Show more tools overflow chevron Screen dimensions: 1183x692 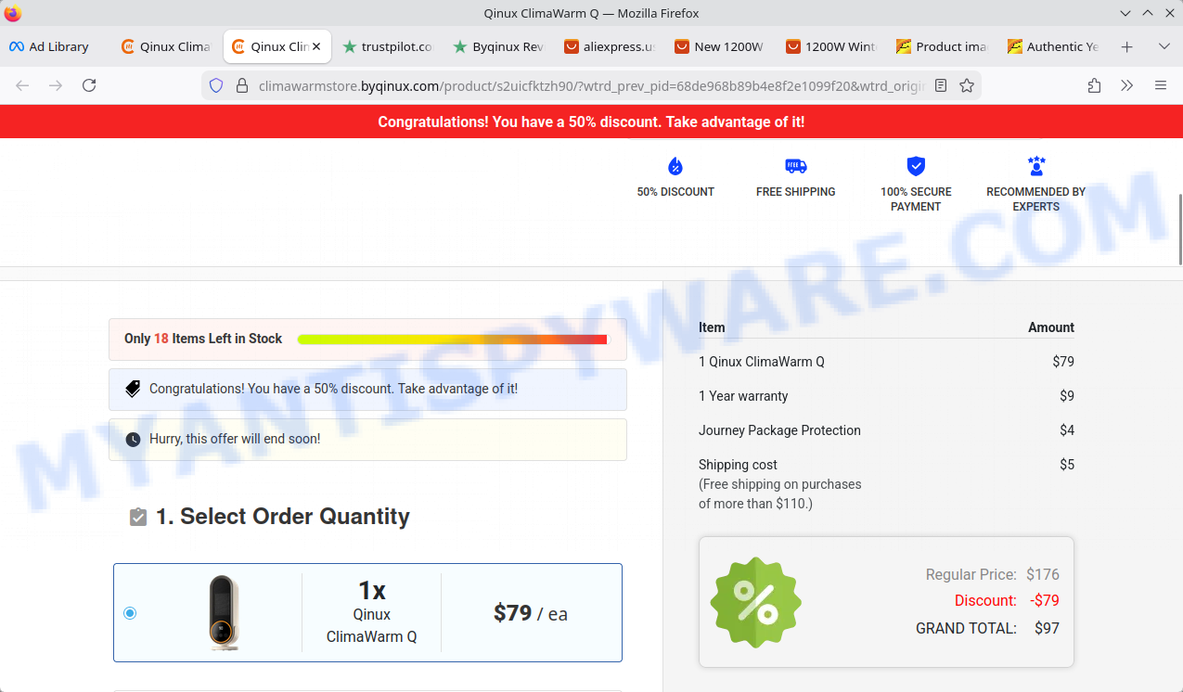coord(1126,85)
